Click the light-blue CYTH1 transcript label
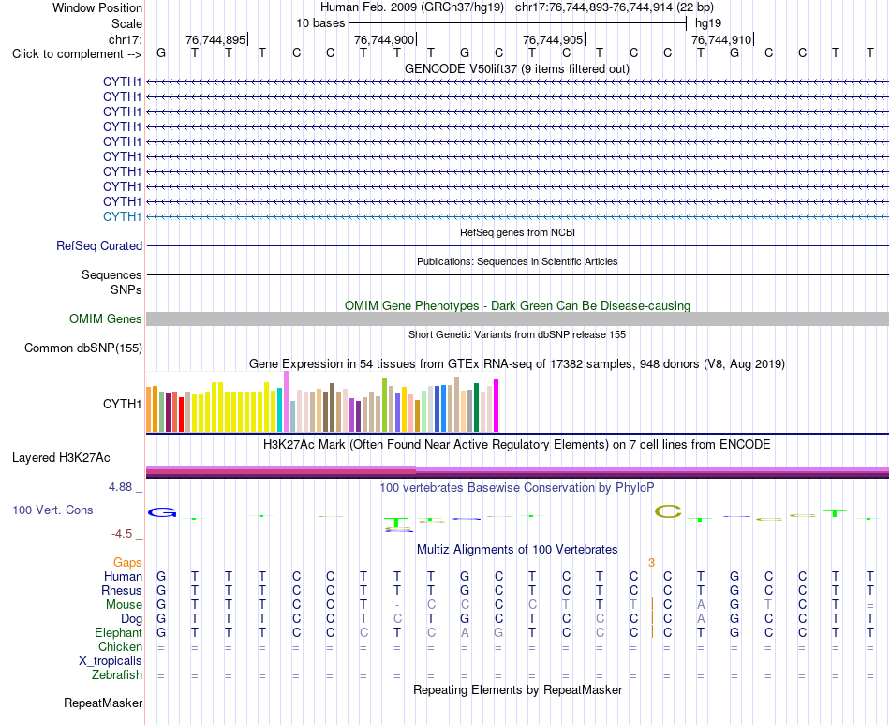This screenshot has height=725, width=890. 122,216
